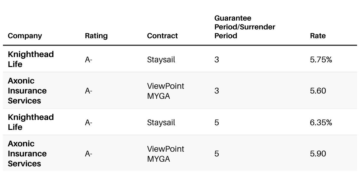Select ViewPoint MYGA contract at 5.60
Screen dimensions: 360x174
tap(166, 91)
